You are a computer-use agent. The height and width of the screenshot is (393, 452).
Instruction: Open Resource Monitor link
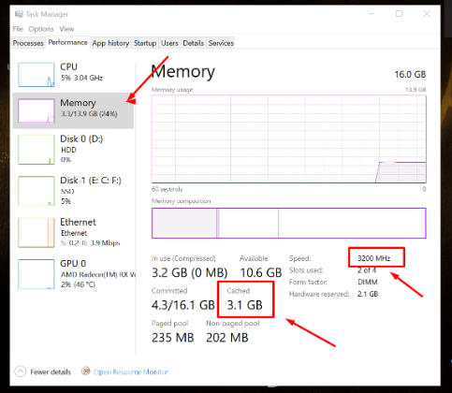(131, 371)
